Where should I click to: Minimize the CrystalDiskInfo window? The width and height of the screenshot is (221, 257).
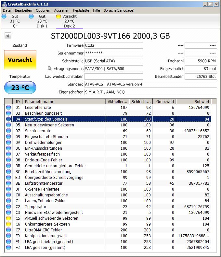pos(205,4)
